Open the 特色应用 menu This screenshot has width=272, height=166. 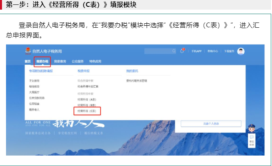click(95, 61)
